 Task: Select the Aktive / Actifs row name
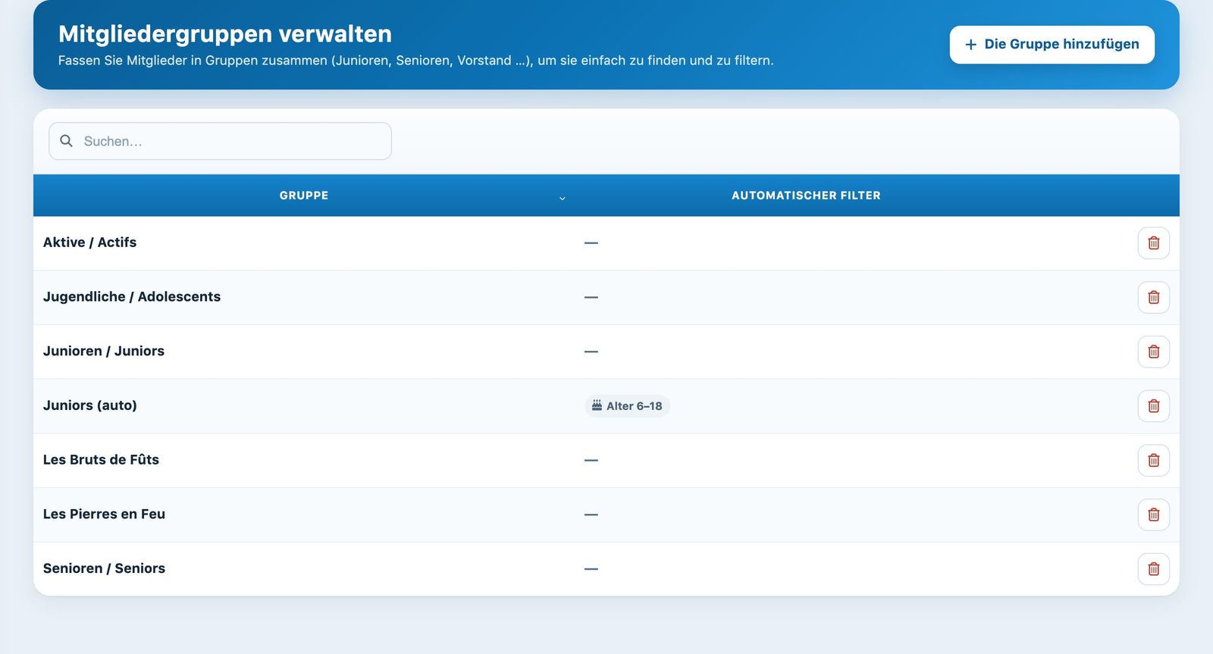tap(89, 243)
